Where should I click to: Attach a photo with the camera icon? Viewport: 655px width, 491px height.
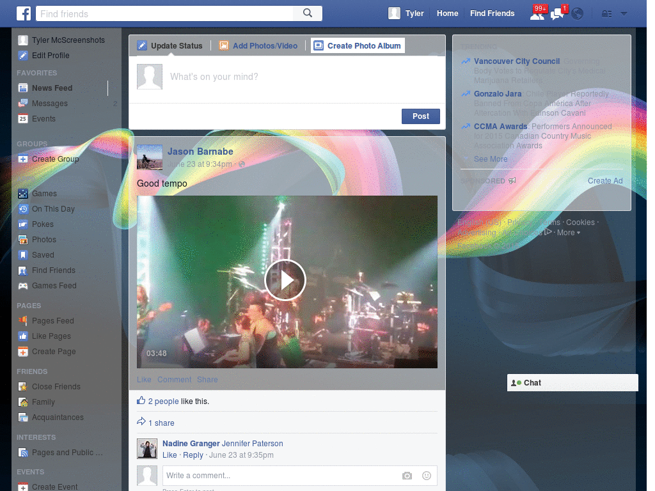coord(407,476)
